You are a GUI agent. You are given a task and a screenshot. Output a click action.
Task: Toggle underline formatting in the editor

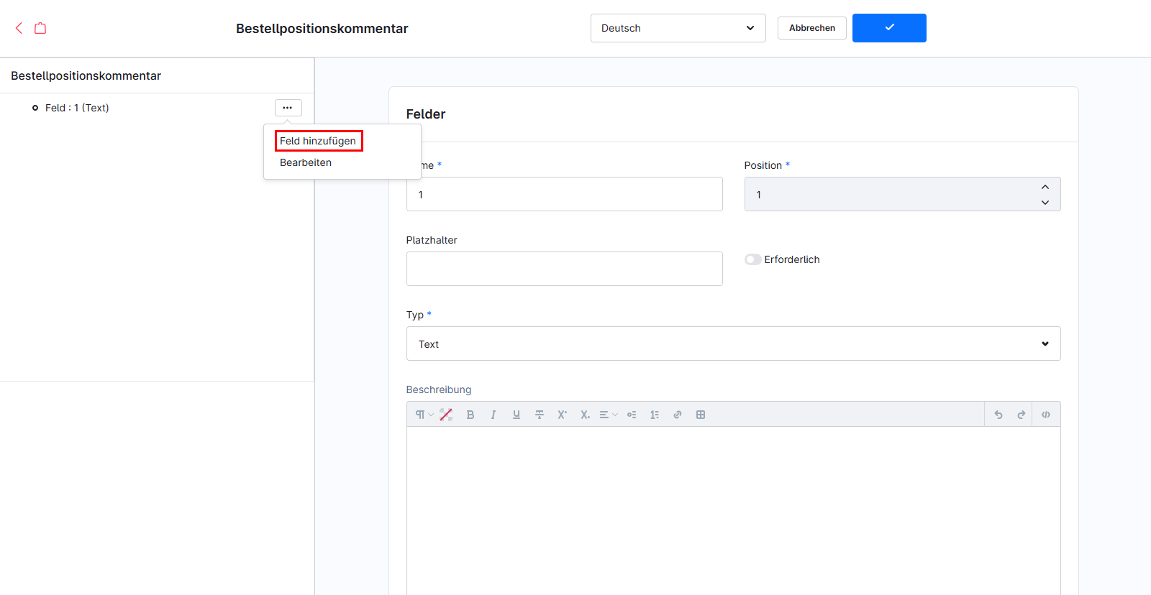[x=517, y=415]
